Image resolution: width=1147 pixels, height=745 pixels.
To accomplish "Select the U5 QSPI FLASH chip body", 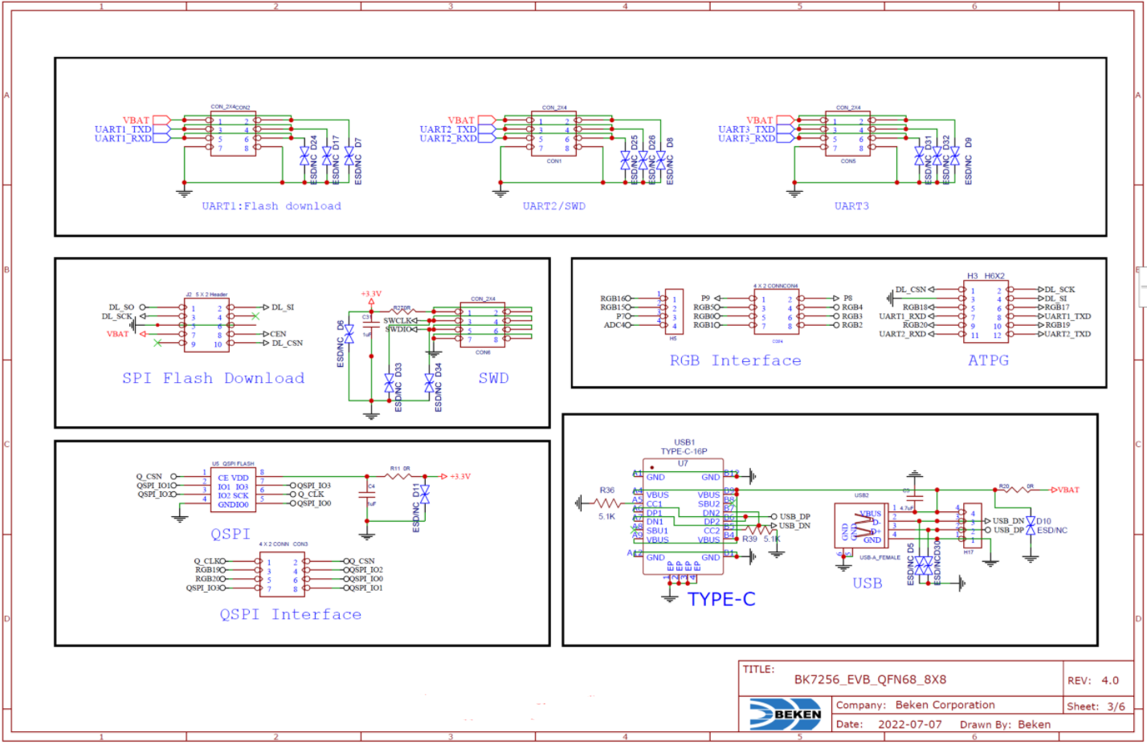I will [233, 490].
